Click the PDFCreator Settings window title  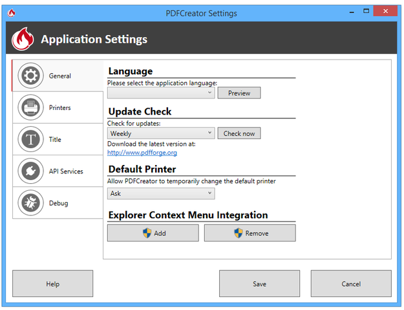click(x=201, y=13)
